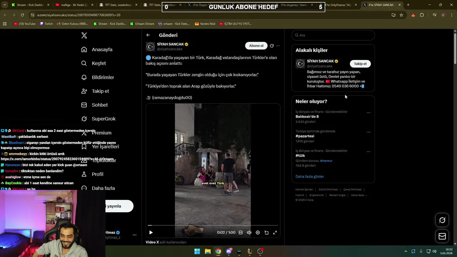The height and width of the screenshot is (257, 457).
Task: Switch to maNga - Bir Kadın tab
Action: tap(74, 5)
